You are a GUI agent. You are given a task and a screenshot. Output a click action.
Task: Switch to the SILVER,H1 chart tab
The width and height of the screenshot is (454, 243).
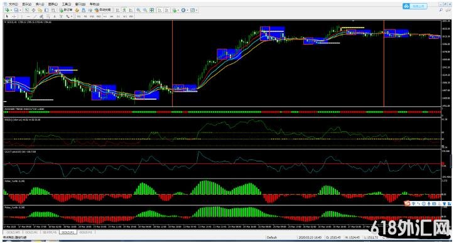[50, 232]
